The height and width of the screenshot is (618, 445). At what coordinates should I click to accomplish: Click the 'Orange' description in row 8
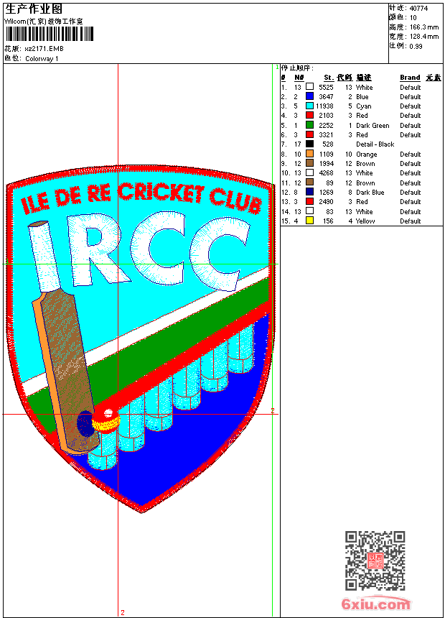366,154
